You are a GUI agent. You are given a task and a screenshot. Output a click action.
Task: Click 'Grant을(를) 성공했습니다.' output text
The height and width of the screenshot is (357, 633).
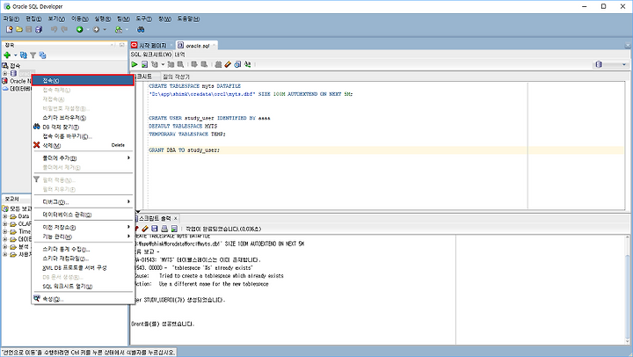pyautogui.click(x=163, y=324)
